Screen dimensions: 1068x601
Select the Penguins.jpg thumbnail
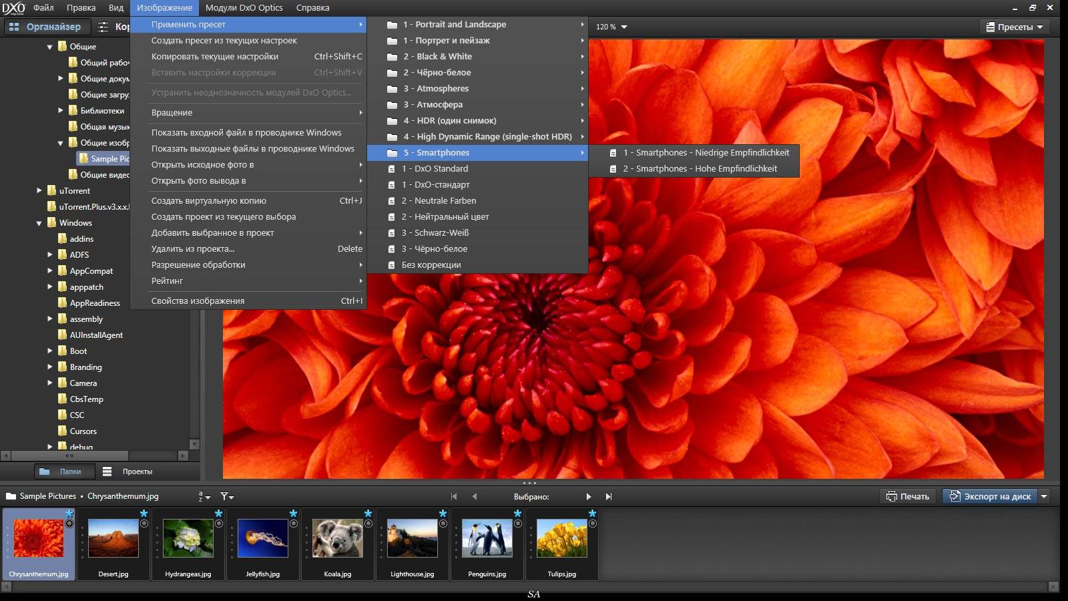(487, 544)
